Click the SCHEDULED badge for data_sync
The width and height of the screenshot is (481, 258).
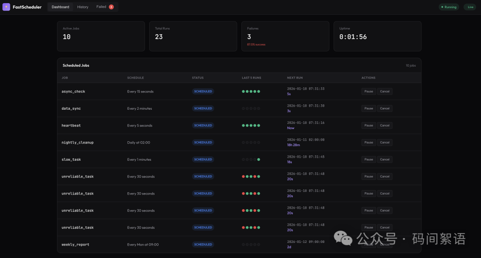click(203, 108)
